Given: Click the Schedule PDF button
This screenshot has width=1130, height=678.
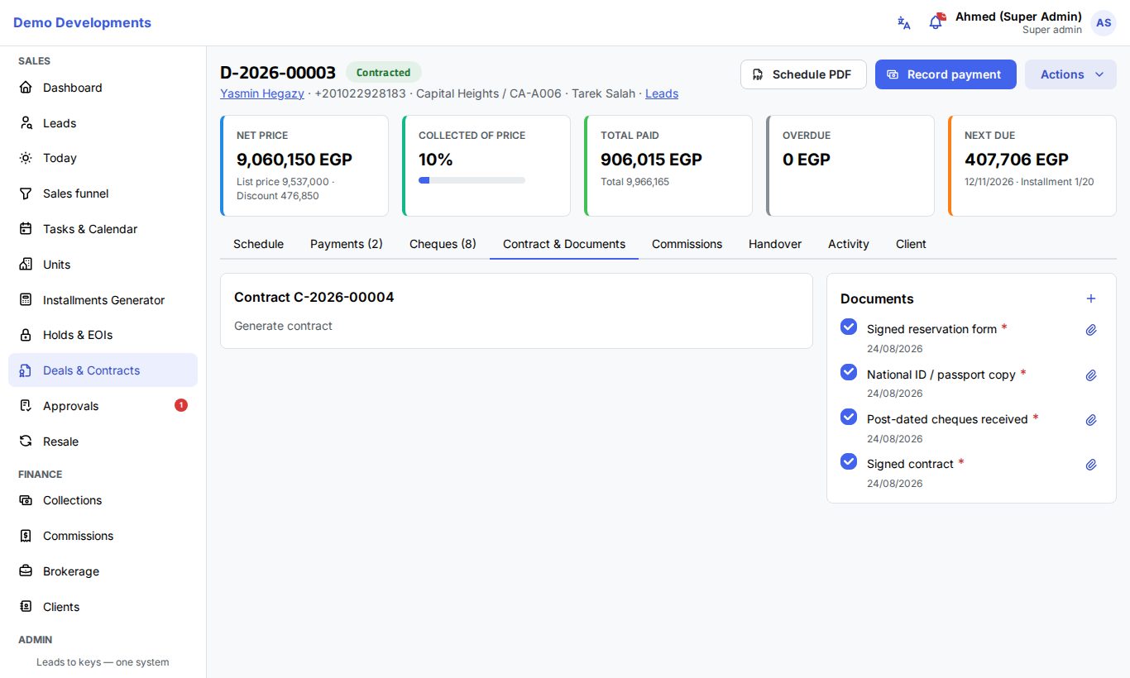Looking at the screenshot, I should coord(803,74).
